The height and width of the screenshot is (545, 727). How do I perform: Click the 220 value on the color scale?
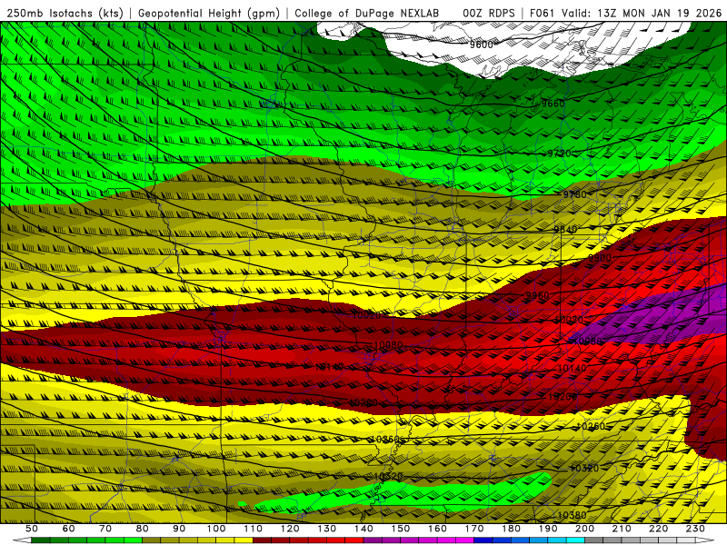pos(658,529)
